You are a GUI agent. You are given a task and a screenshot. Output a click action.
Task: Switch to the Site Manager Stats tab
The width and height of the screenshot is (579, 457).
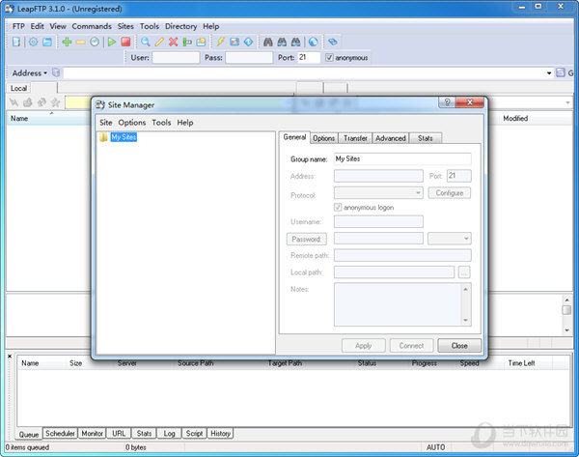point(426,138)
